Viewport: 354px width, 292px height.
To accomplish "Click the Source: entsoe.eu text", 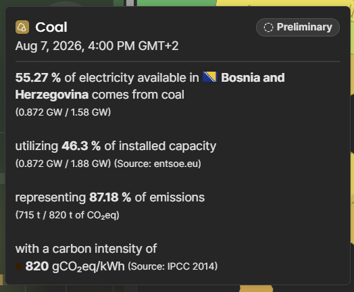I will 157,164.
